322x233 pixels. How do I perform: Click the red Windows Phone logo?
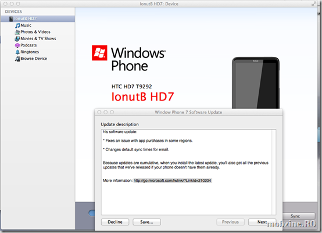click(99, 53)
